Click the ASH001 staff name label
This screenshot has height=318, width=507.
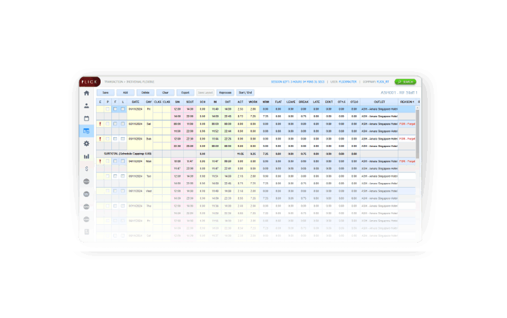tap(398, 92)
